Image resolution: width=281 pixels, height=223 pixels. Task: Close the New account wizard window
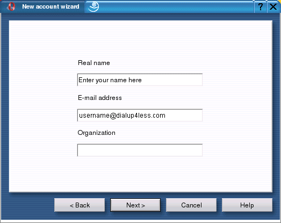coord(273,7)
